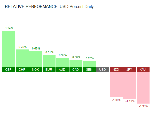
Task: Click the GBP currency label
Action: tap(9, 70)
